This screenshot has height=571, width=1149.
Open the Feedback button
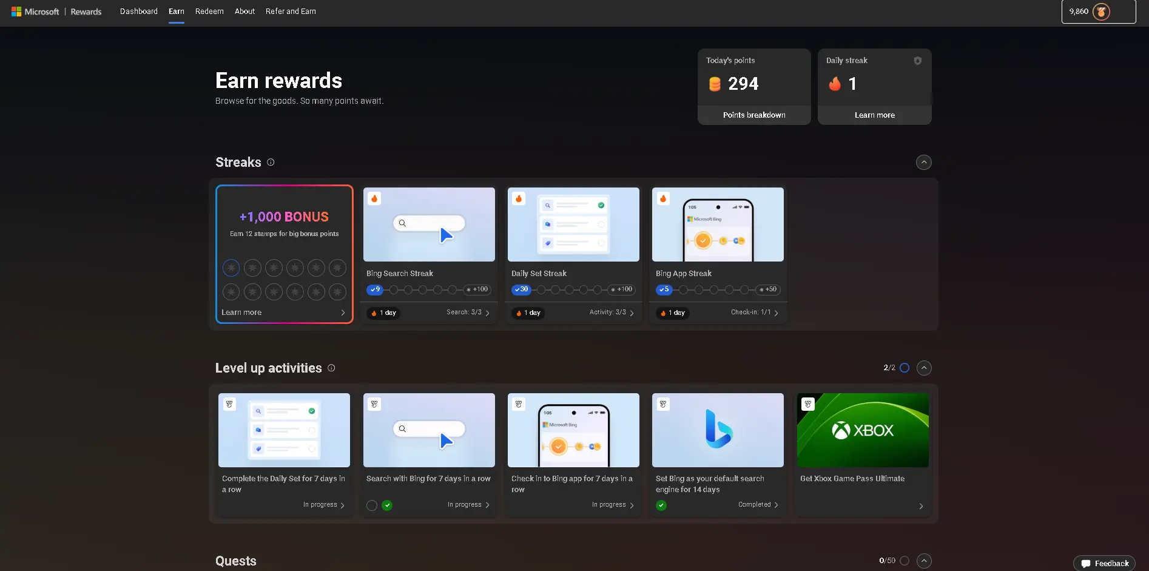1104,563
